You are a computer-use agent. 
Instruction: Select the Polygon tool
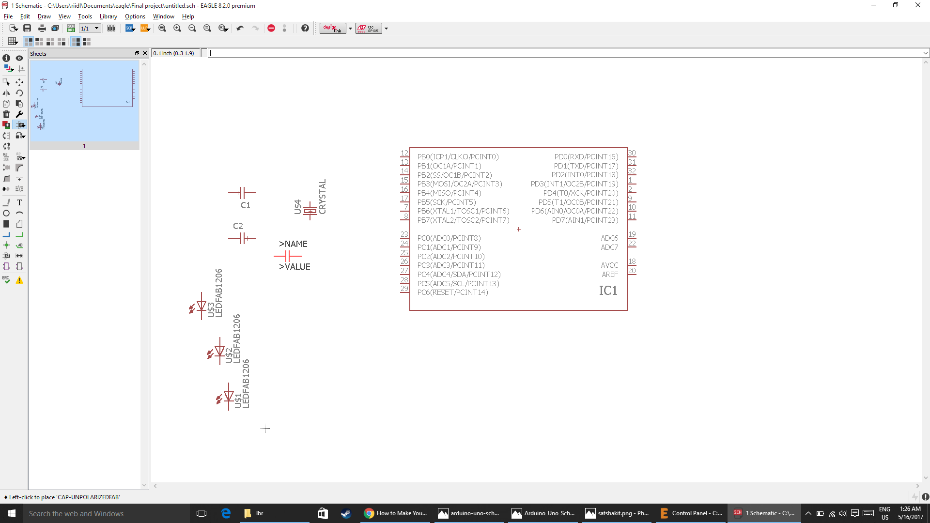pyautogui.click(x=19, y=224)
